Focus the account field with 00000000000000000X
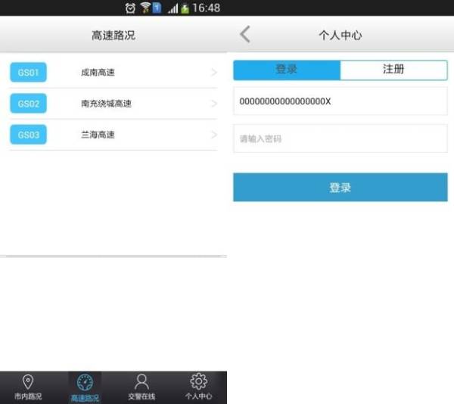This screenshot has width=454, height=404. pyautogui.click(x=340, y=101)
